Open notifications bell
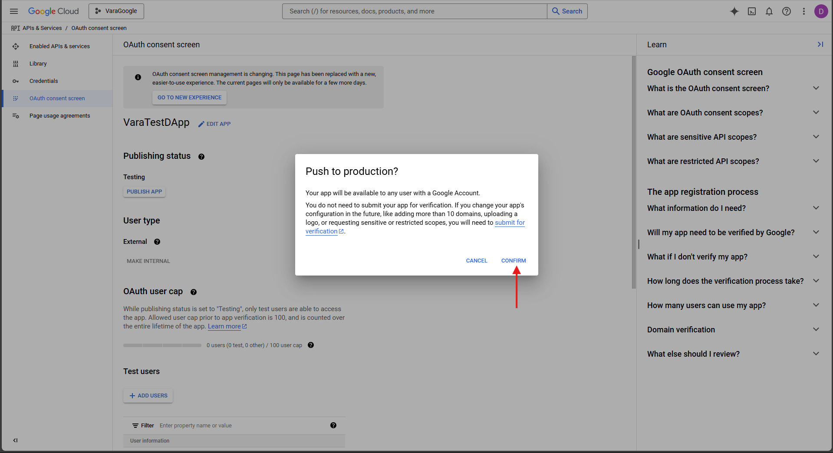Viewport: 833px width, 453px height. click(x=769, y=11)
